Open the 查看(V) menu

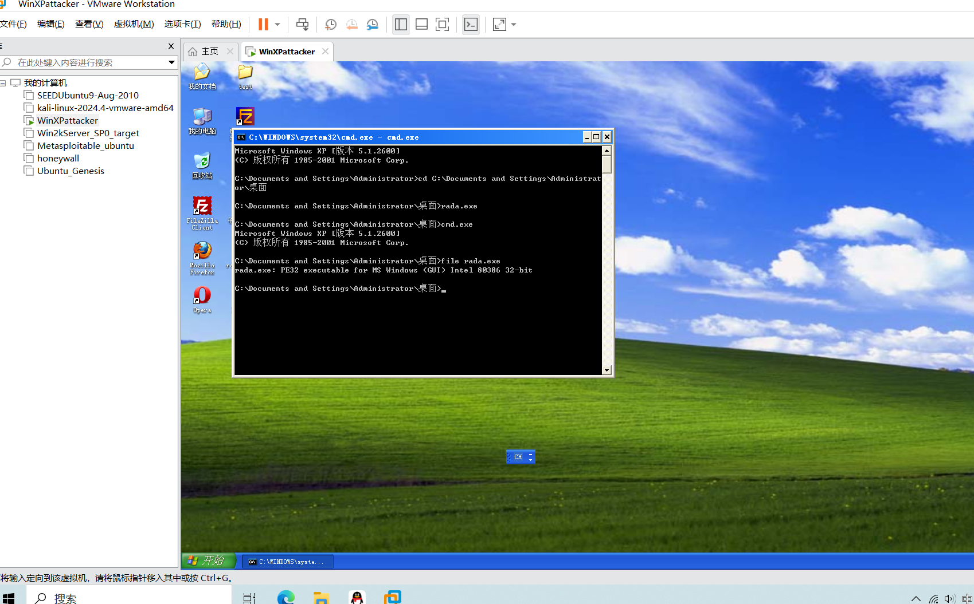[x=89, y=24]
